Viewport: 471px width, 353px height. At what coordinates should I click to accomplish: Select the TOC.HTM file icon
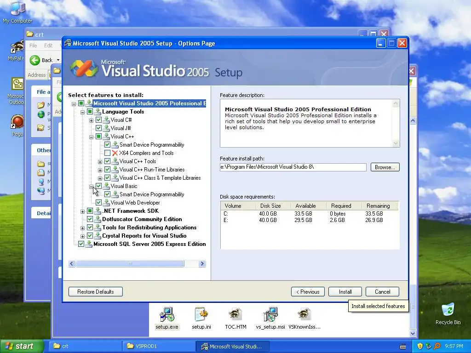coord(235,314)
